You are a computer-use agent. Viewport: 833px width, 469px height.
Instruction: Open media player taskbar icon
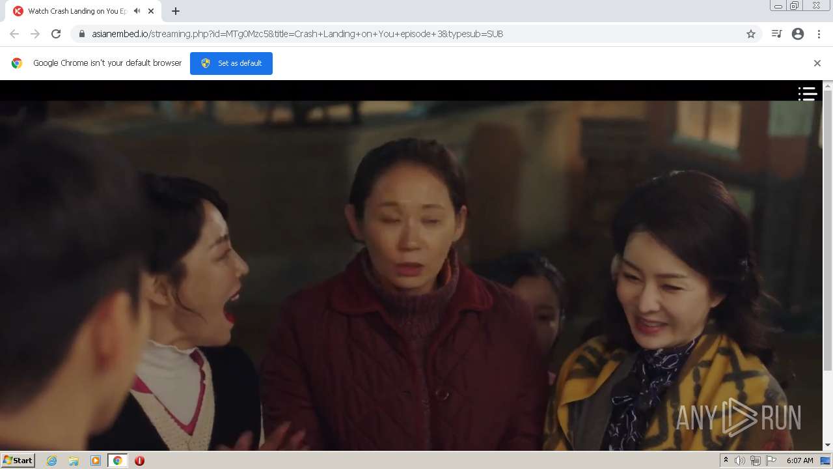[x=96, y=461]
